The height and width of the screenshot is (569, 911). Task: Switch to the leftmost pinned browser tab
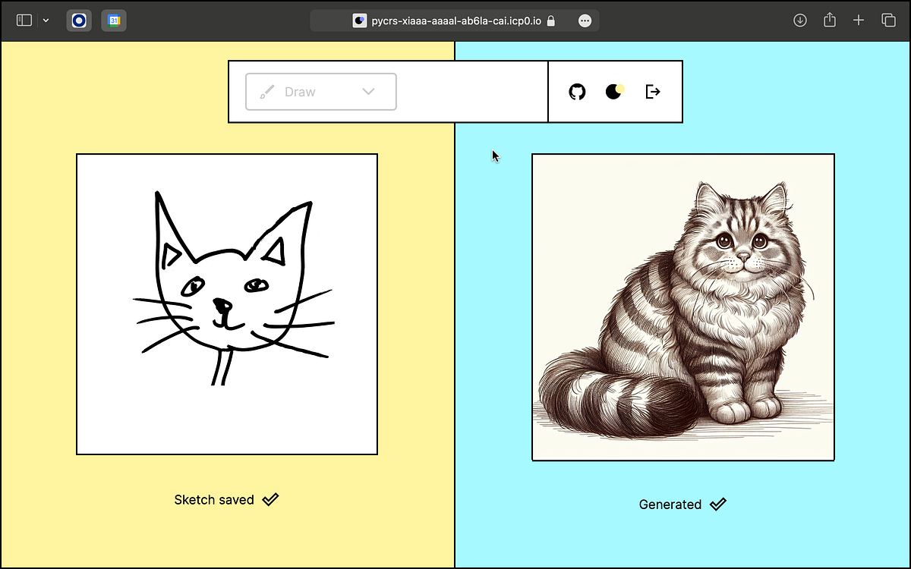coord(79,20)
